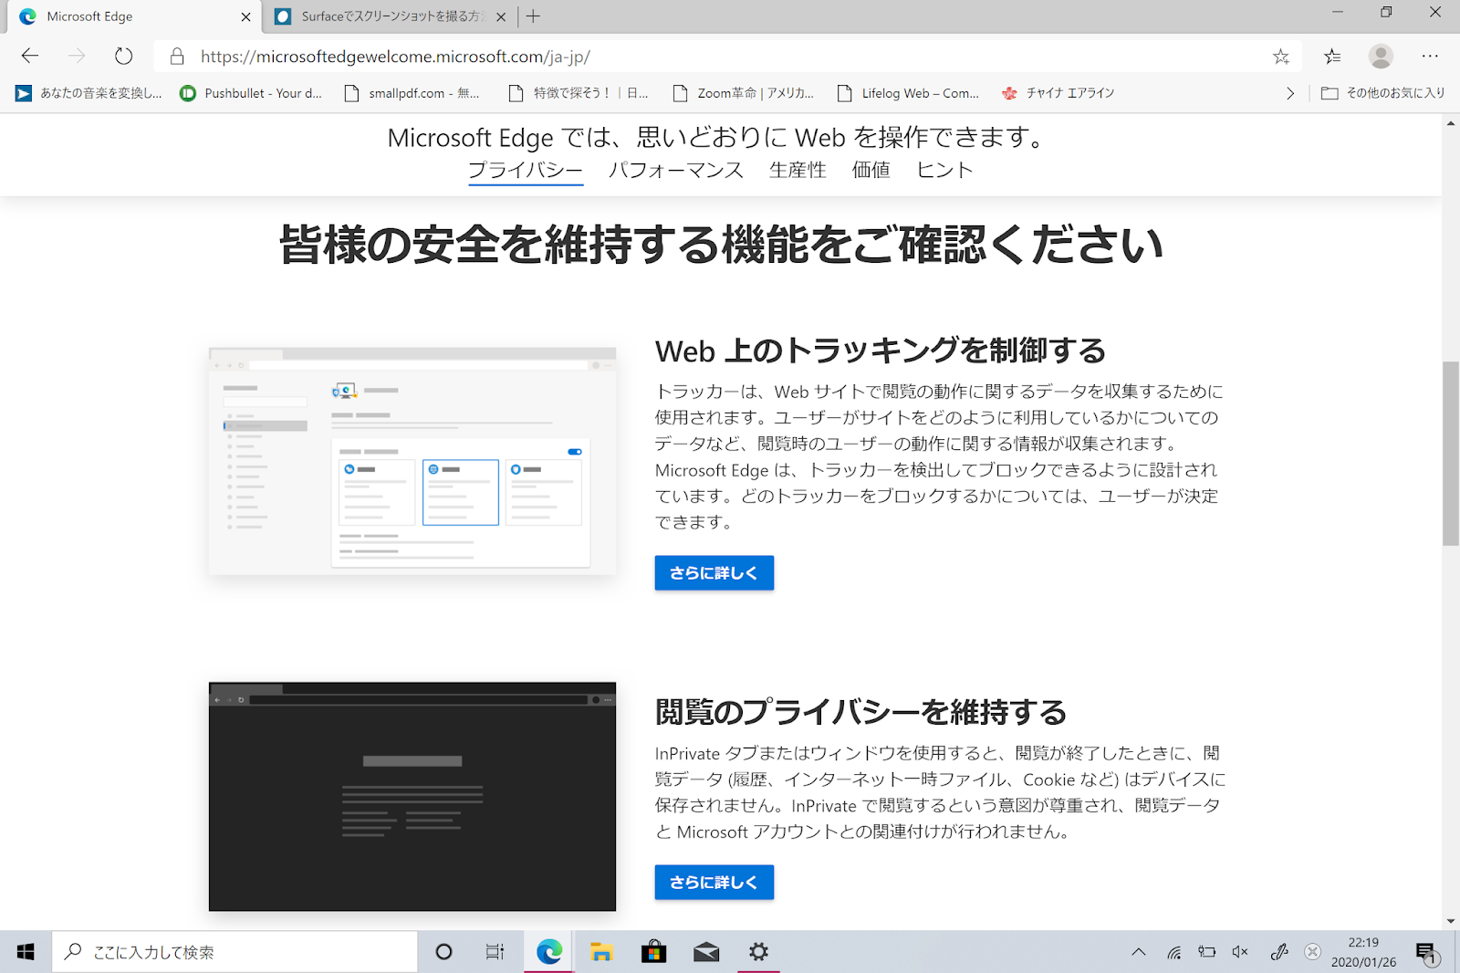Open the 特徴で探そう bookmark
Screen dimensions: 1460x973
[x=579, y=93]
